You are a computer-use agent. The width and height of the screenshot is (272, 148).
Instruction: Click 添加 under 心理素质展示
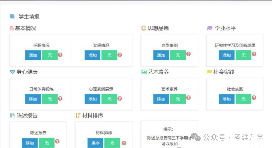pos(92,99)
